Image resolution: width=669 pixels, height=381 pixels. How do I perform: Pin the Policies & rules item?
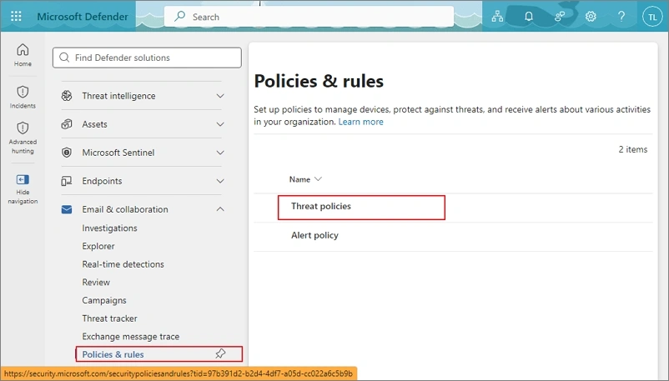(220, 353)
